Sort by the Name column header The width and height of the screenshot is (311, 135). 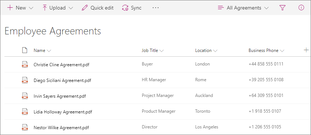click(x=42, y=50)
